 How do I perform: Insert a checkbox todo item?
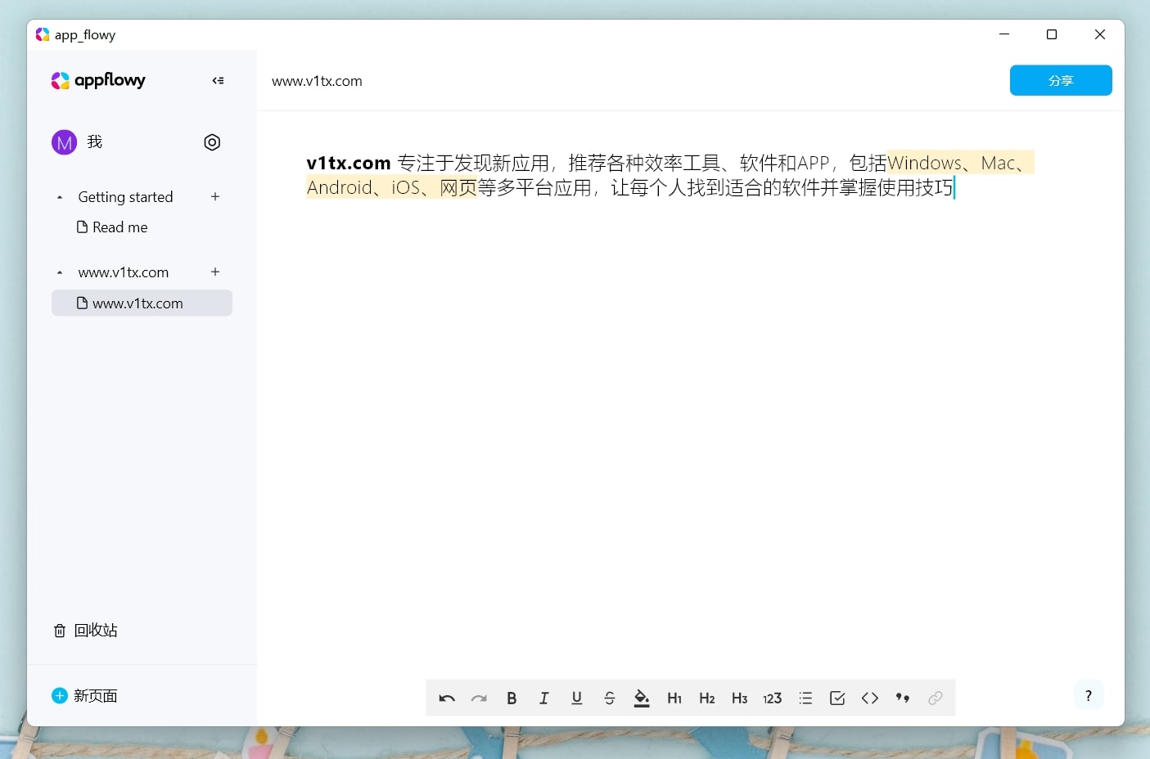coord(837,698)
